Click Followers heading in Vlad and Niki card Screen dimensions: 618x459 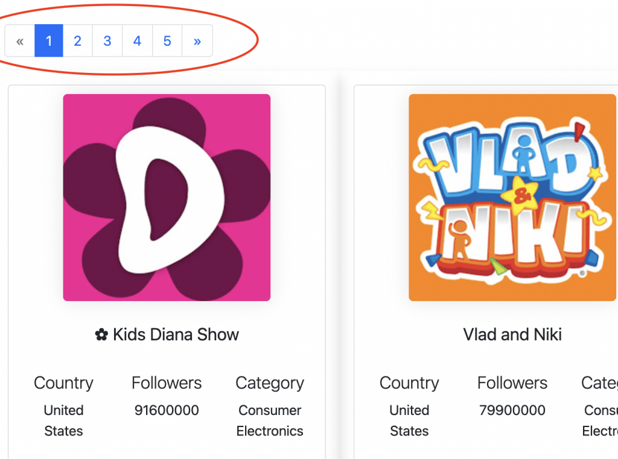tap(512, 383)
